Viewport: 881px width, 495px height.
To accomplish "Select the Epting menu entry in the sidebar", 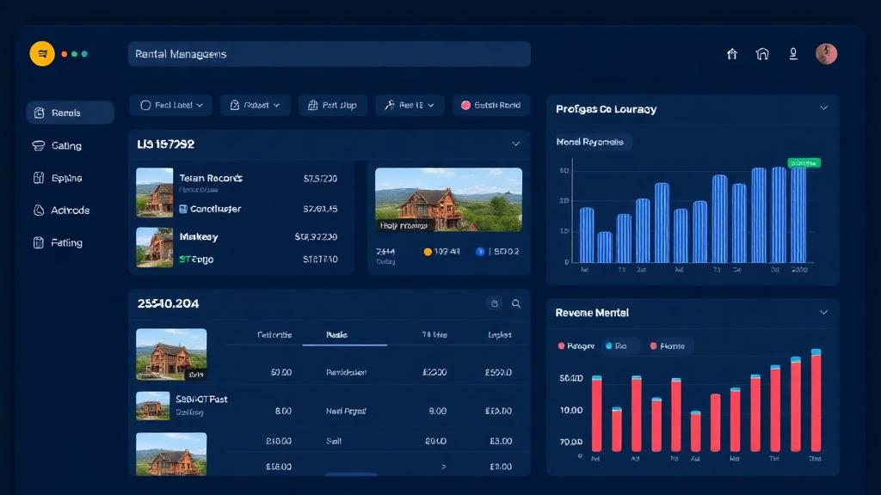I will 38,178.
